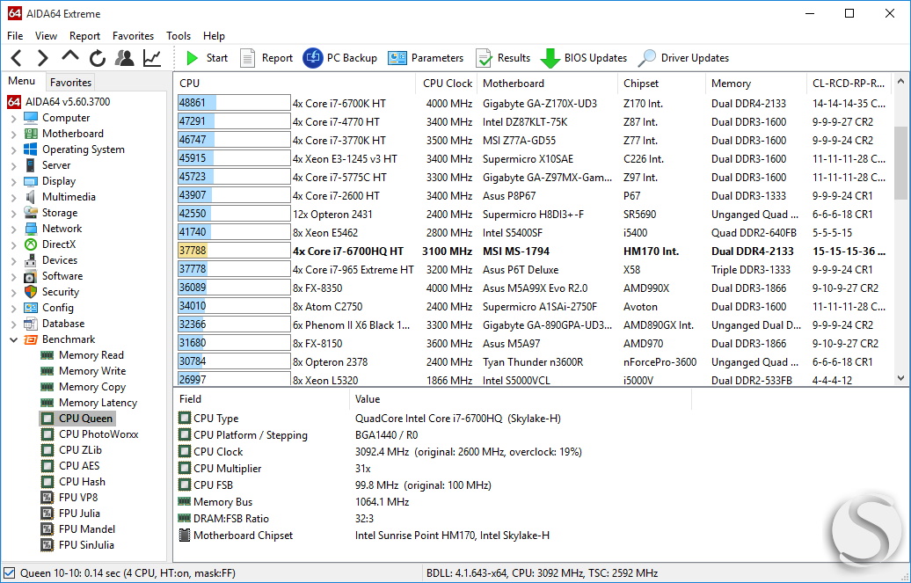The image size is (911, 583).
Task: Expand the Motherboard tree node
Action: (x=13, y=134)
